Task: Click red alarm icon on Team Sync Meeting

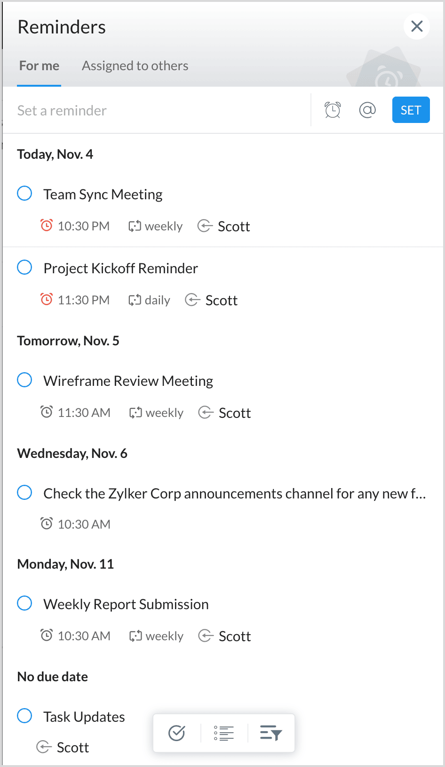Action: point(47,226)
